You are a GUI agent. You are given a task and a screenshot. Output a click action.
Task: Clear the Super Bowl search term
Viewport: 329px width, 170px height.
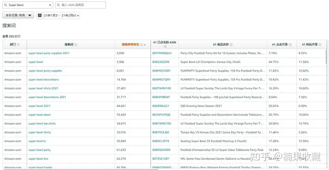50,5
